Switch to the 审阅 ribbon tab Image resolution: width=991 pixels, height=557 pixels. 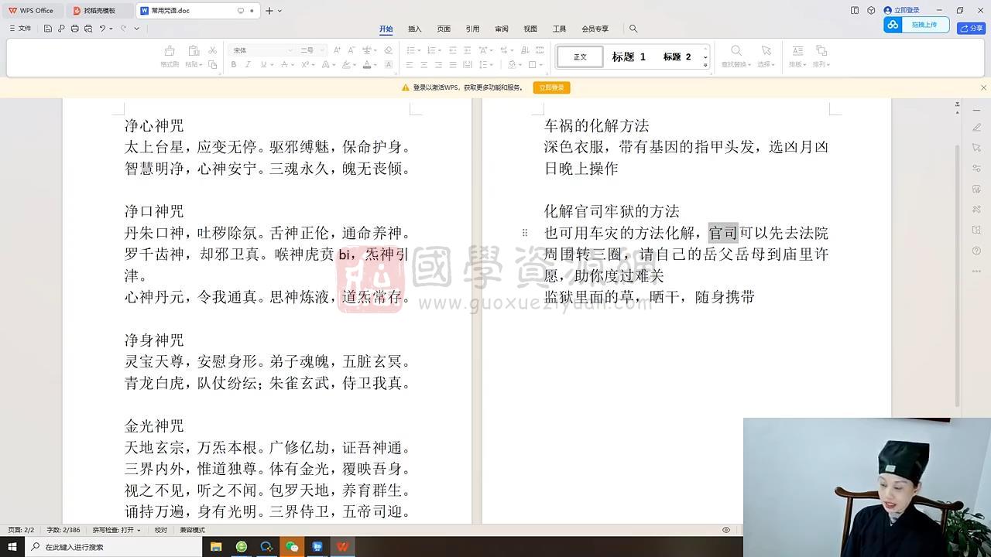tap(502, 29)
